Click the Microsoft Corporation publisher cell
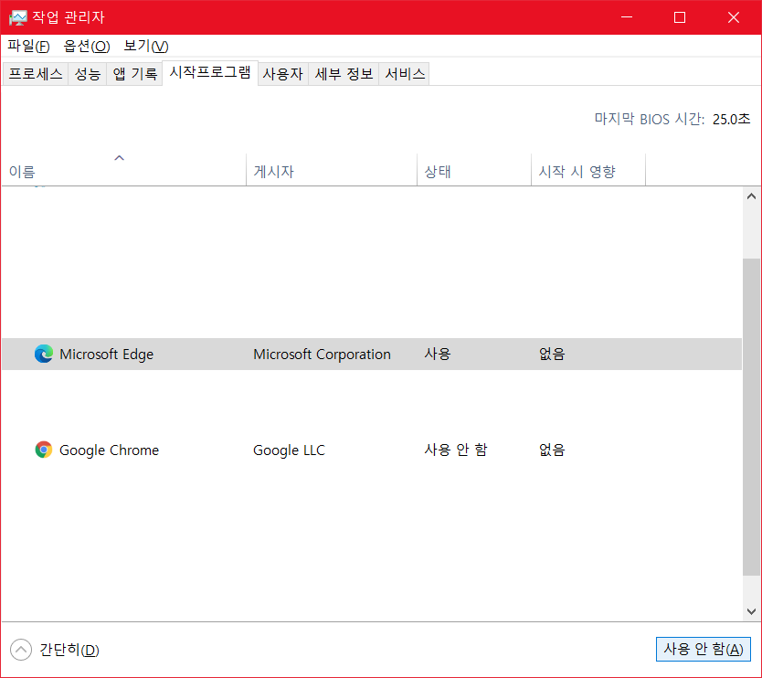 click(322, 355)
